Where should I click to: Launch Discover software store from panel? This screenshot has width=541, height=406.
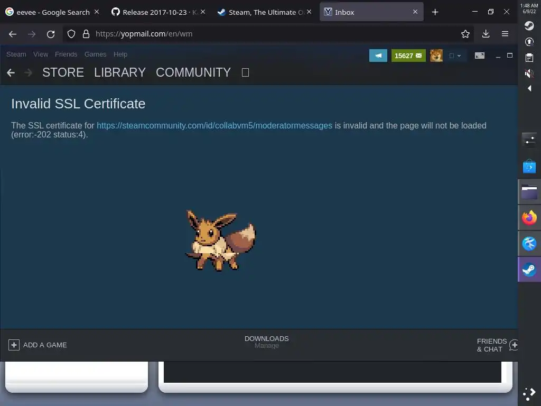pyautogui.click(x=529, y=166)
